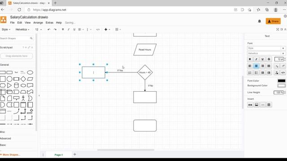
Task: Click the clear formatting icon in Text panel
Action: 277,72
